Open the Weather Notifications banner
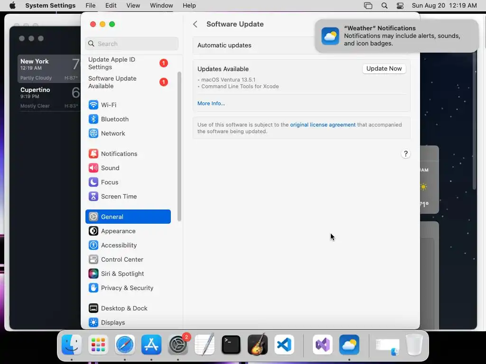Viewport: 486px width, 364px height. (x=396, y=36)
